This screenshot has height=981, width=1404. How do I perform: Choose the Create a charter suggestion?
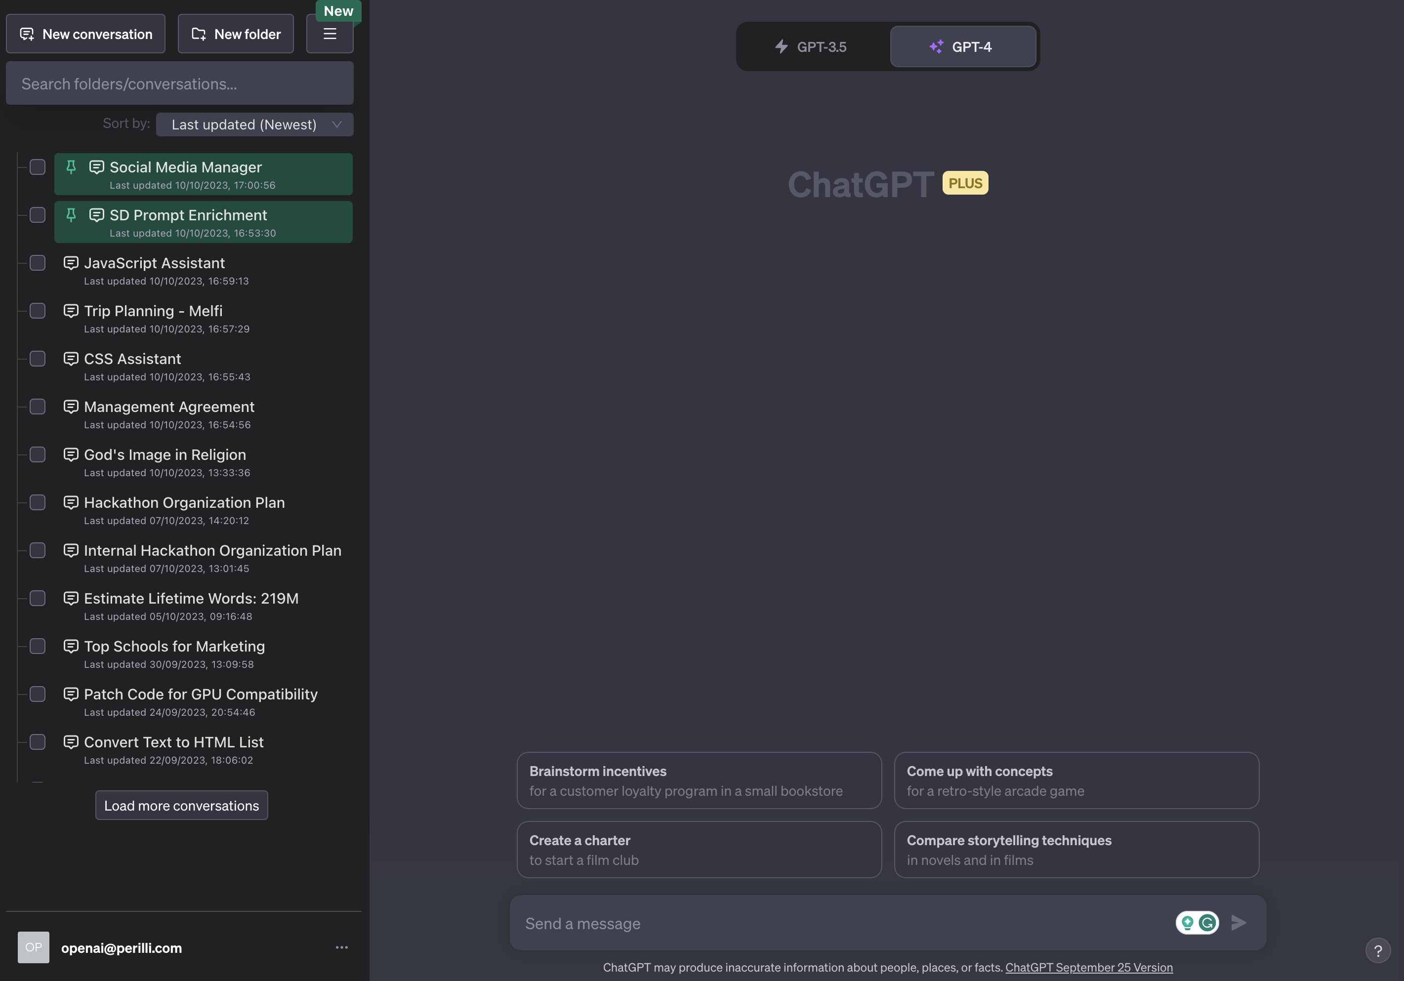point(699,850)
